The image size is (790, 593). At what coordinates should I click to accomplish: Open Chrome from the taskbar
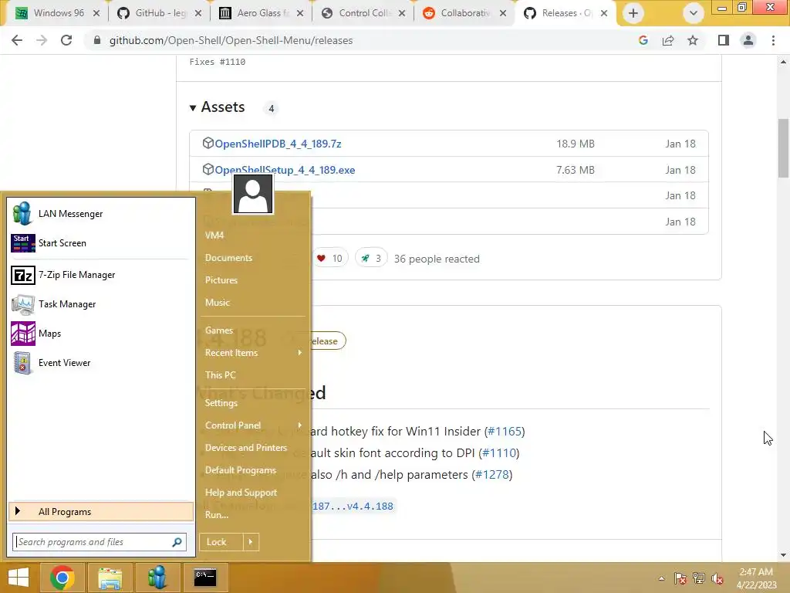tap(62, 578)
